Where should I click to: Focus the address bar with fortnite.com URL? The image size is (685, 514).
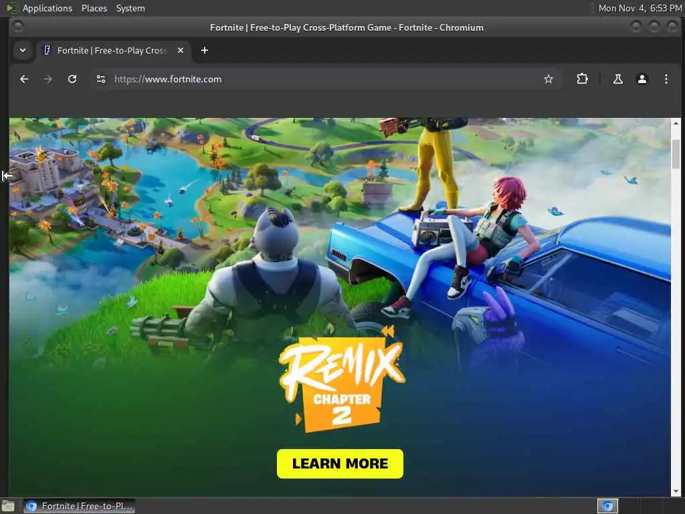(x=326, y=79)
